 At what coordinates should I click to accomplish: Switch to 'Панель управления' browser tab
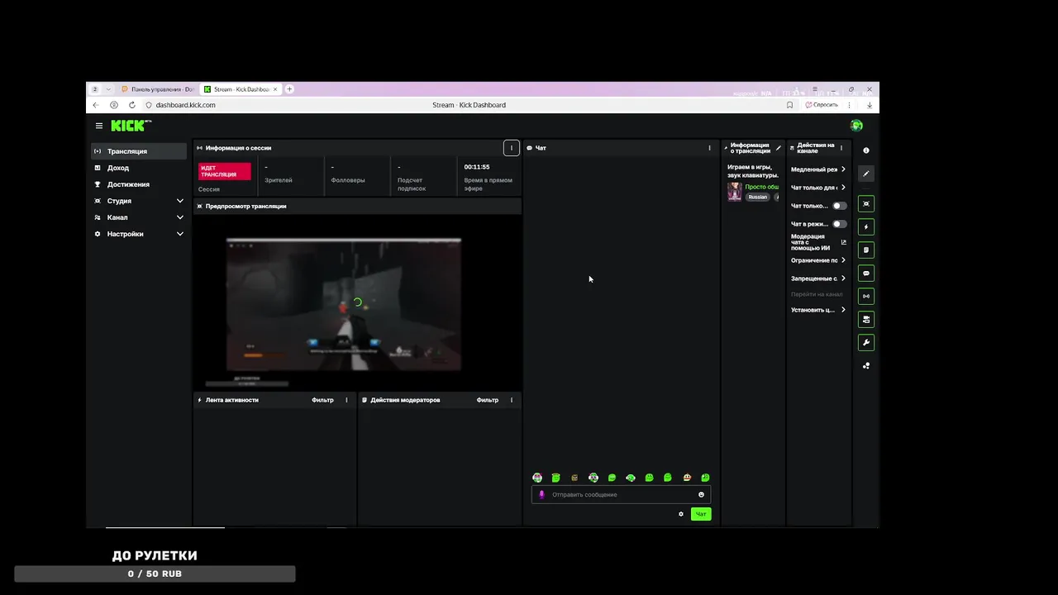click(157, 89)
